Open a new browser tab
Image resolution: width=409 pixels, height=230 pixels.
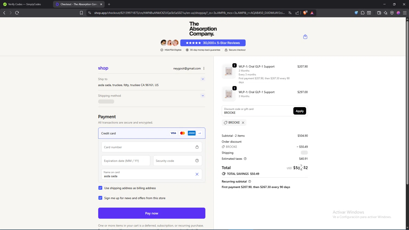pyautogui.click(x=109, y=4)
